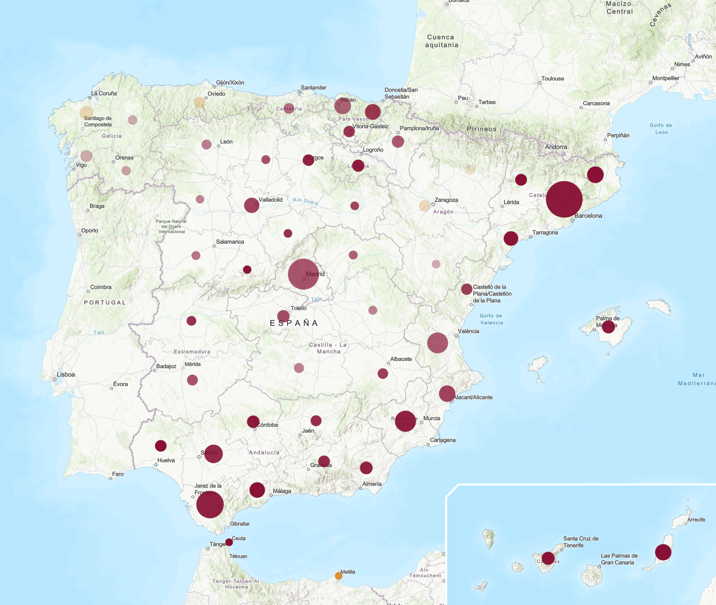Click the pale orange bubble near Zaragoza

point(425,206)
